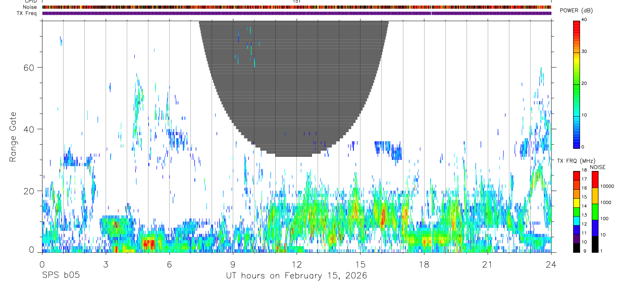Screen dimensions: 620x286
Task: Click the 18 tick on the UT hours axis
Action: point(424,264)
